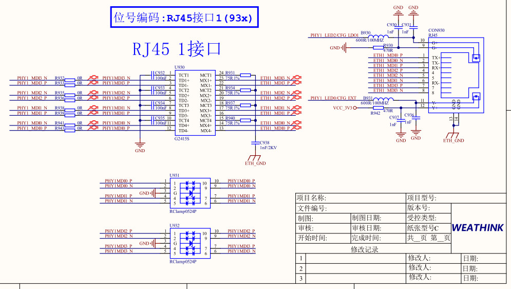Viewport: 511px width, 289px height.
Task: Click 修改人: in revision row 2
Action: [x=420, y=268]
